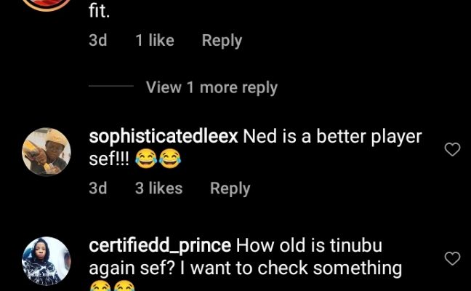
Task: Click the 3d timestamp above View 1 more reply
Action: pyautogui.click(x=97, y=41)
